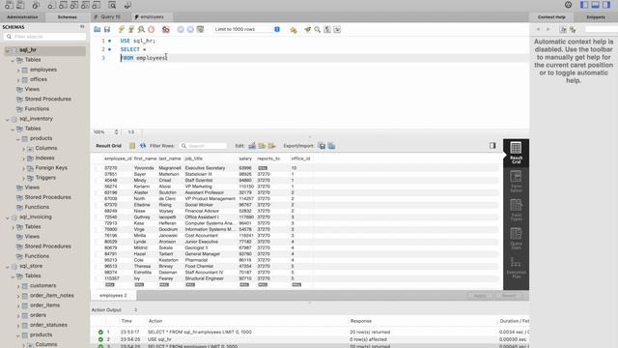Rollback the current transaction
This screenshot has width=618, height=348.
190,29
